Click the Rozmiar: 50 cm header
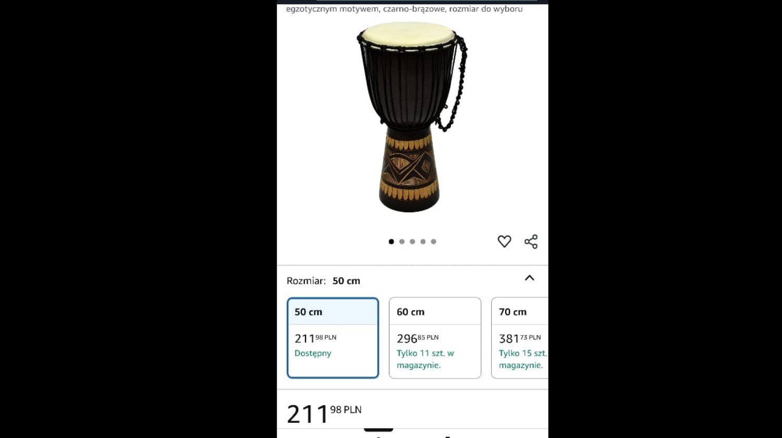The image size is (782, 438). pos(323,281)
